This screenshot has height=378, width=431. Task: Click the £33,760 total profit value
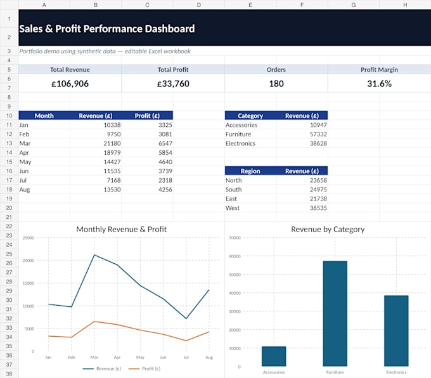(x=173, y=84)
